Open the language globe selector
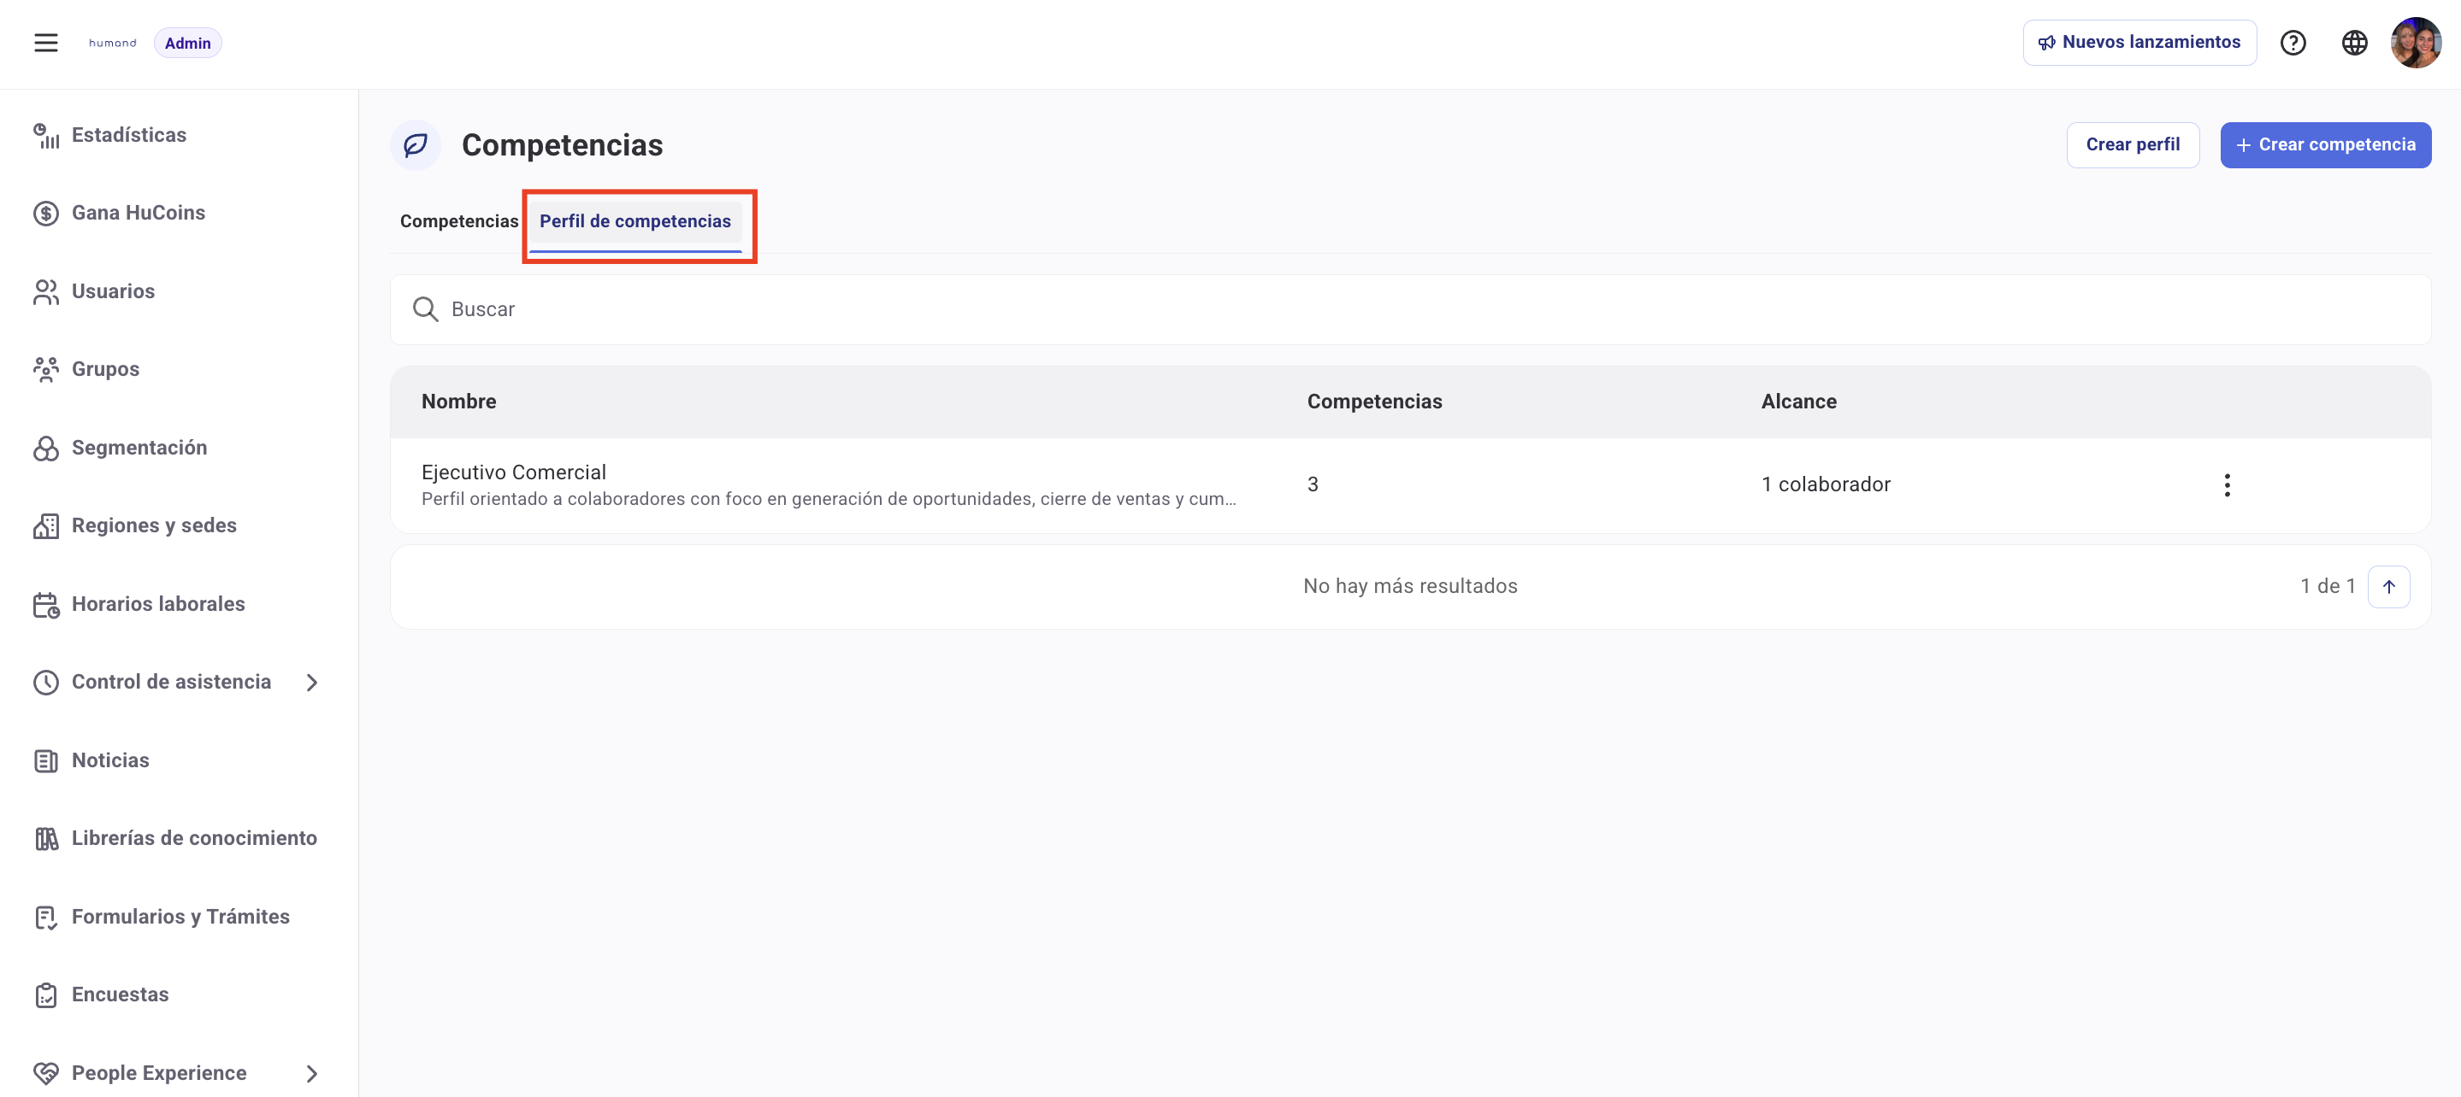2461x1097 pixels. [2355, 42]
